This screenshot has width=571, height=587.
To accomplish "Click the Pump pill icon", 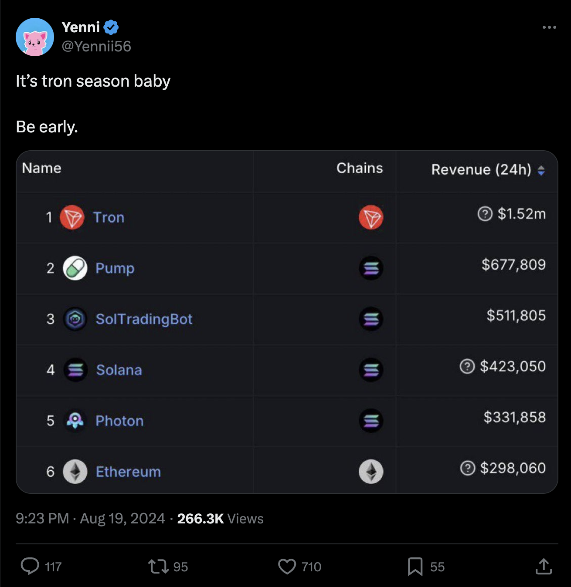I will click(x=75, y=268).
